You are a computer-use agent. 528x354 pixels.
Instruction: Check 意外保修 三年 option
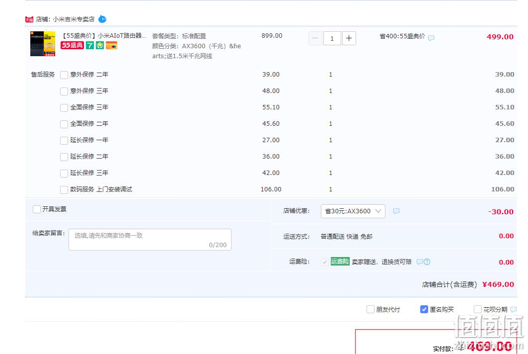point(64,91)
